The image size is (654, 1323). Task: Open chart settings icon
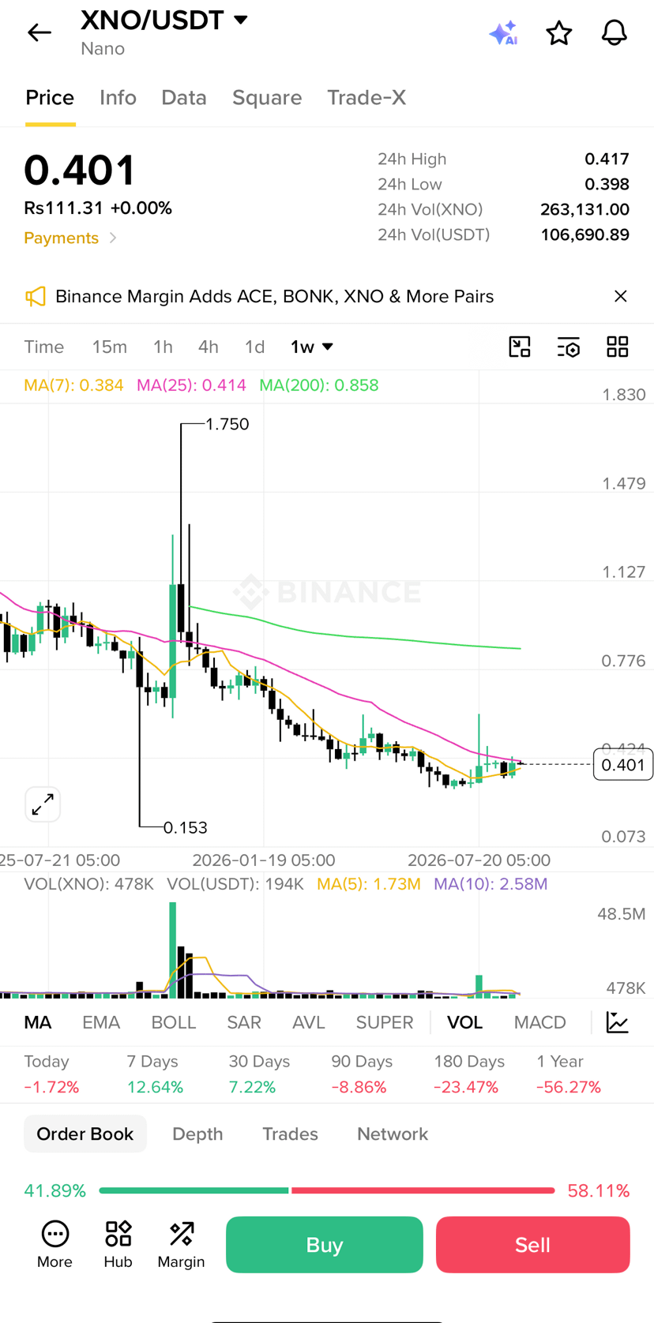click(x=569, y=347)
